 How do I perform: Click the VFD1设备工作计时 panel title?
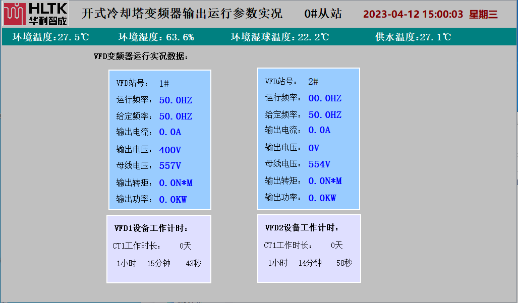coord(151,228)
